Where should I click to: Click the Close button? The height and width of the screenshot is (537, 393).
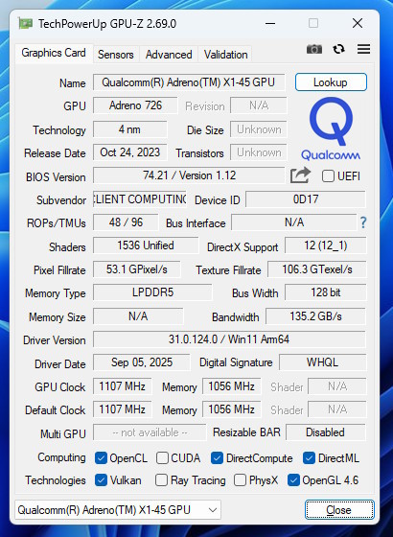tap(339, 510)
